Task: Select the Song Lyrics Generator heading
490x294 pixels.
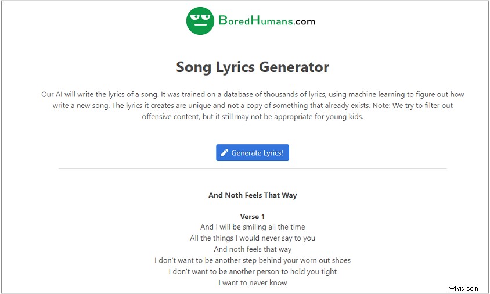Action: pyautogui.click(x=253, y=67)
